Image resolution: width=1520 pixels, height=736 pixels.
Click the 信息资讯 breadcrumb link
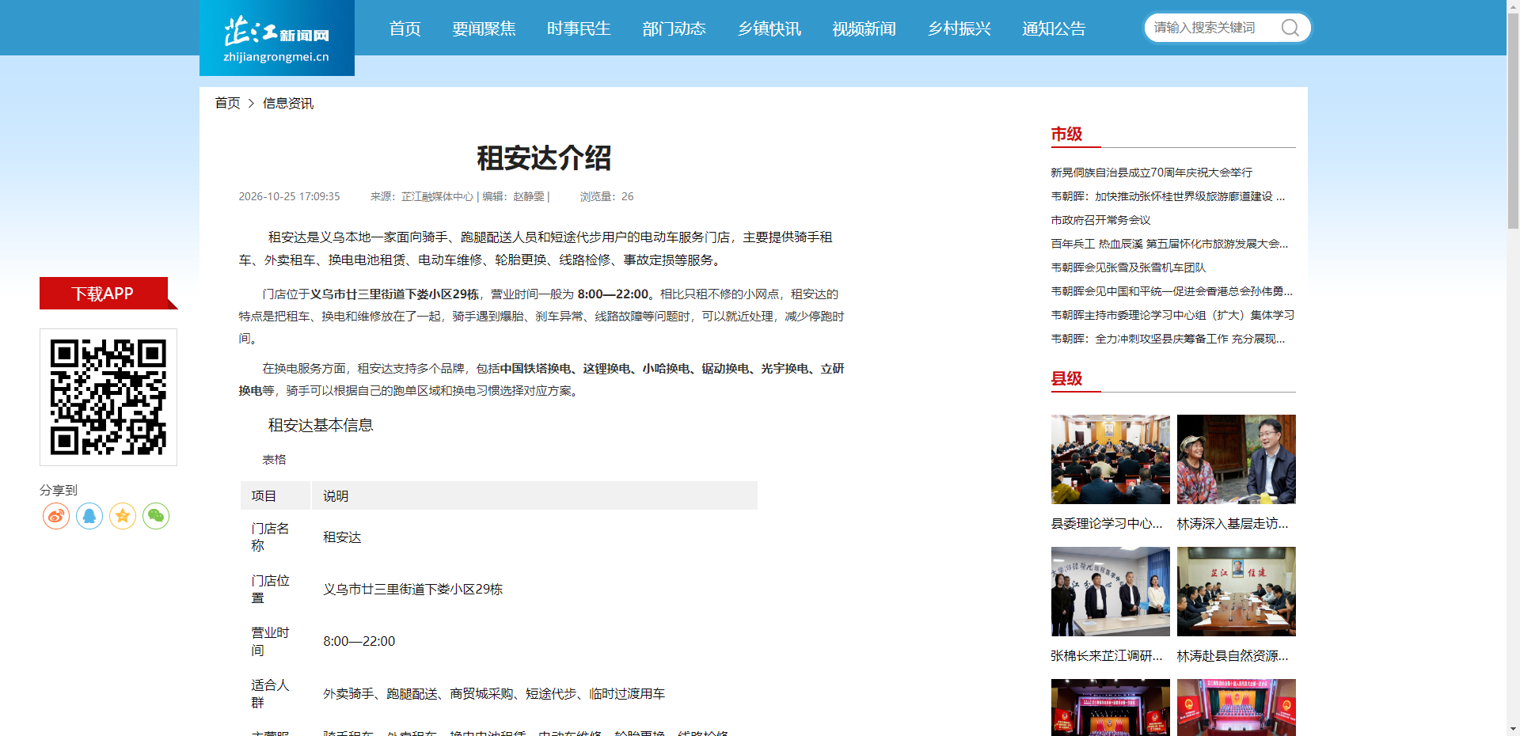pyautogui.click(x=288, y=104)
